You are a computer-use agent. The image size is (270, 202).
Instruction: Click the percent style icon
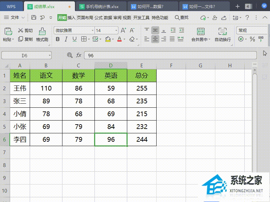(x=252, y=39)
